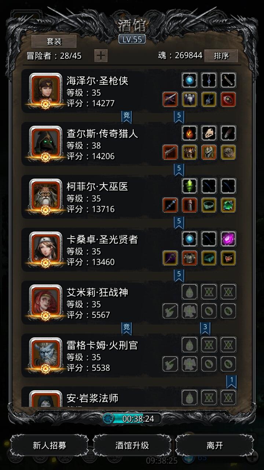264x470 pixels.
Task: Select 雷格卡姆's empty armor slot
Action: pyautogui.click(x=190, y=364)
